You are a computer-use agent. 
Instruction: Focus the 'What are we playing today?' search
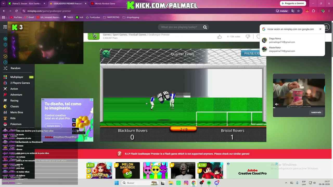pyautogui.click(x=179, y=27)
